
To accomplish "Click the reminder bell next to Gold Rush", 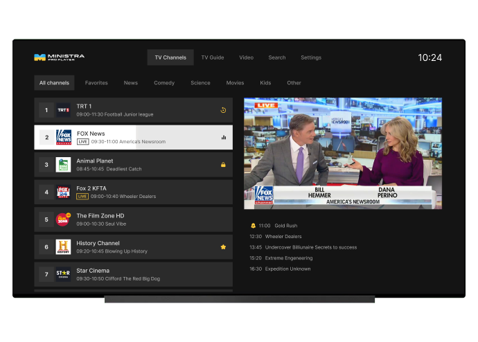I will 253,226.
